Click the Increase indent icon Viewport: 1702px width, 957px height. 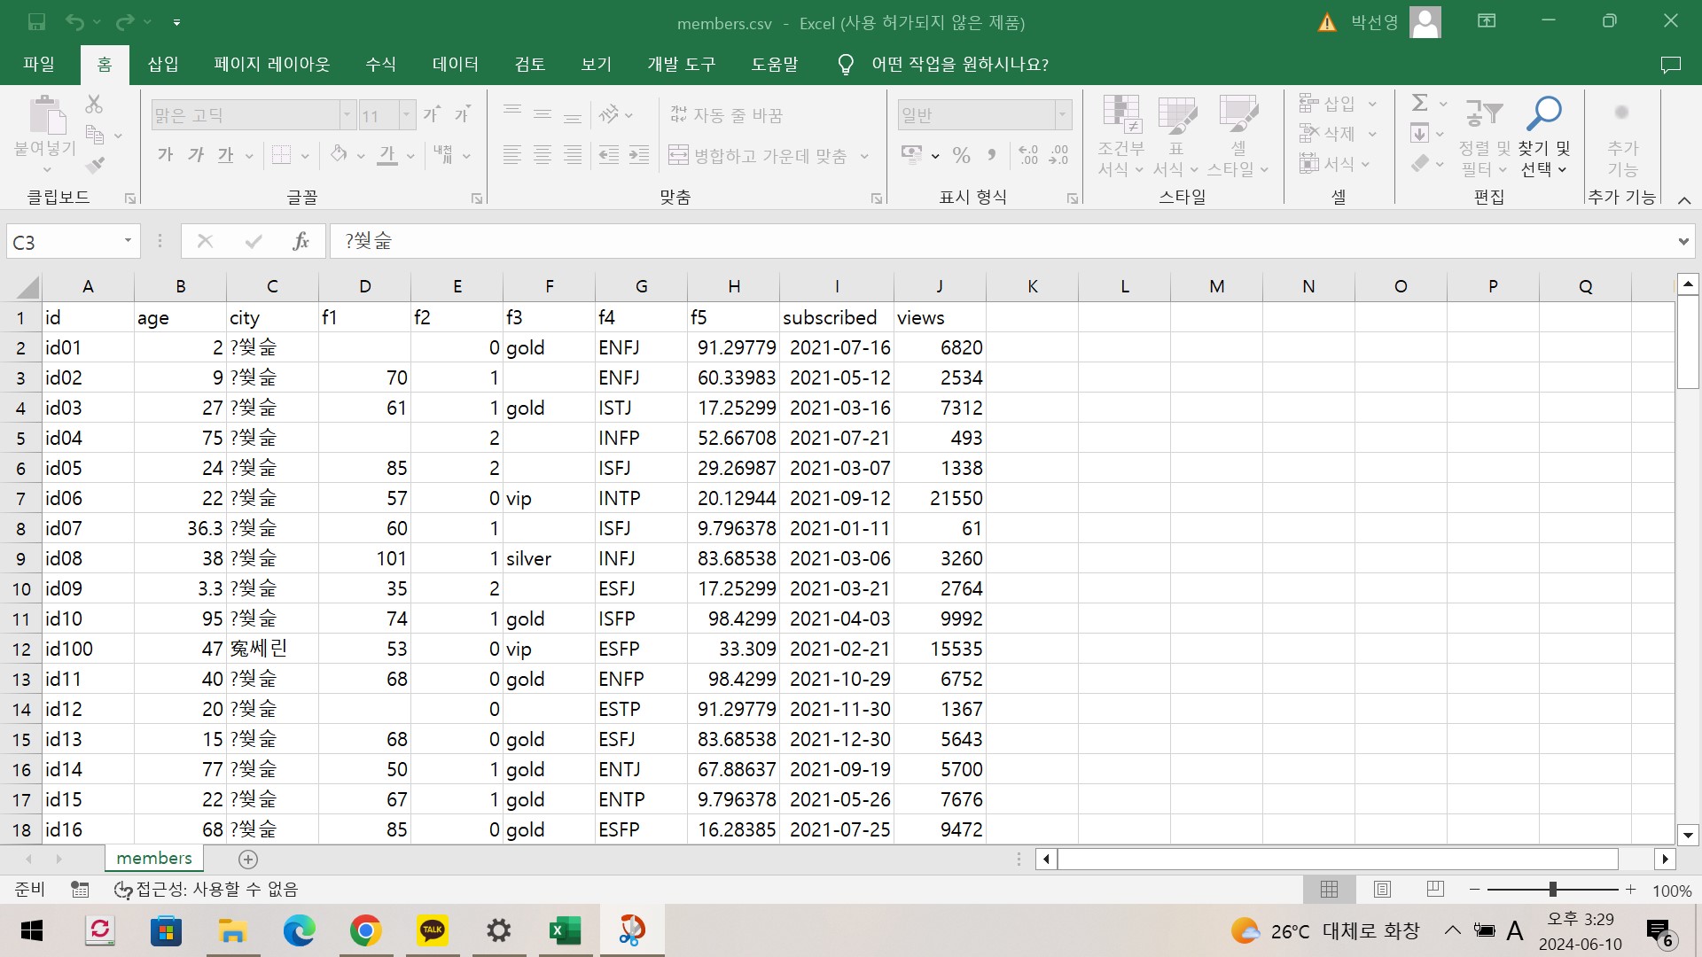pos(639,156)
